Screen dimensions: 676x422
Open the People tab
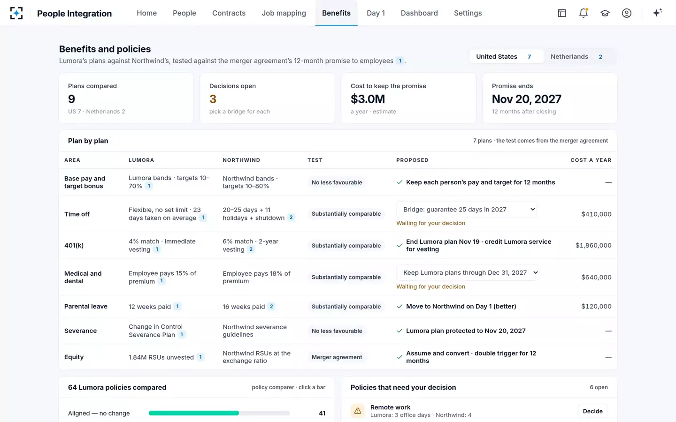[x=184, y=13]
